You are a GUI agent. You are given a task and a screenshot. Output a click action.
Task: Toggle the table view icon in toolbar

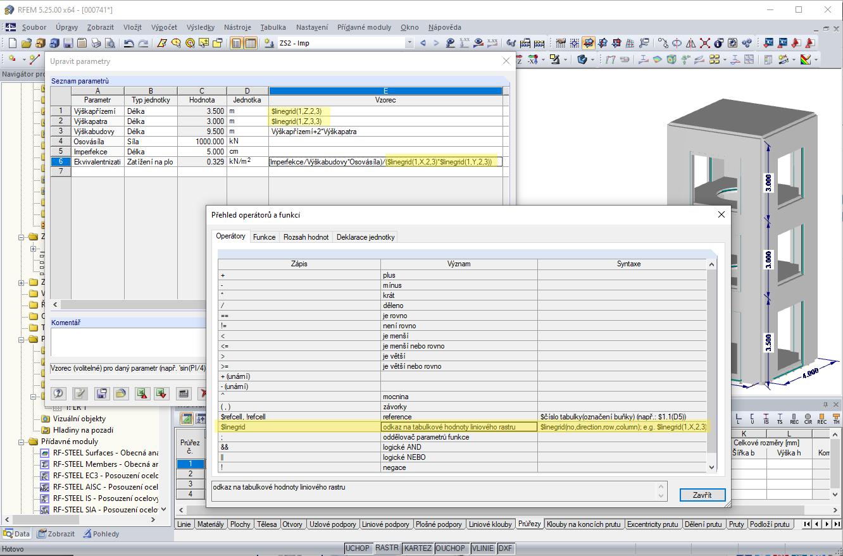point(251,43)
